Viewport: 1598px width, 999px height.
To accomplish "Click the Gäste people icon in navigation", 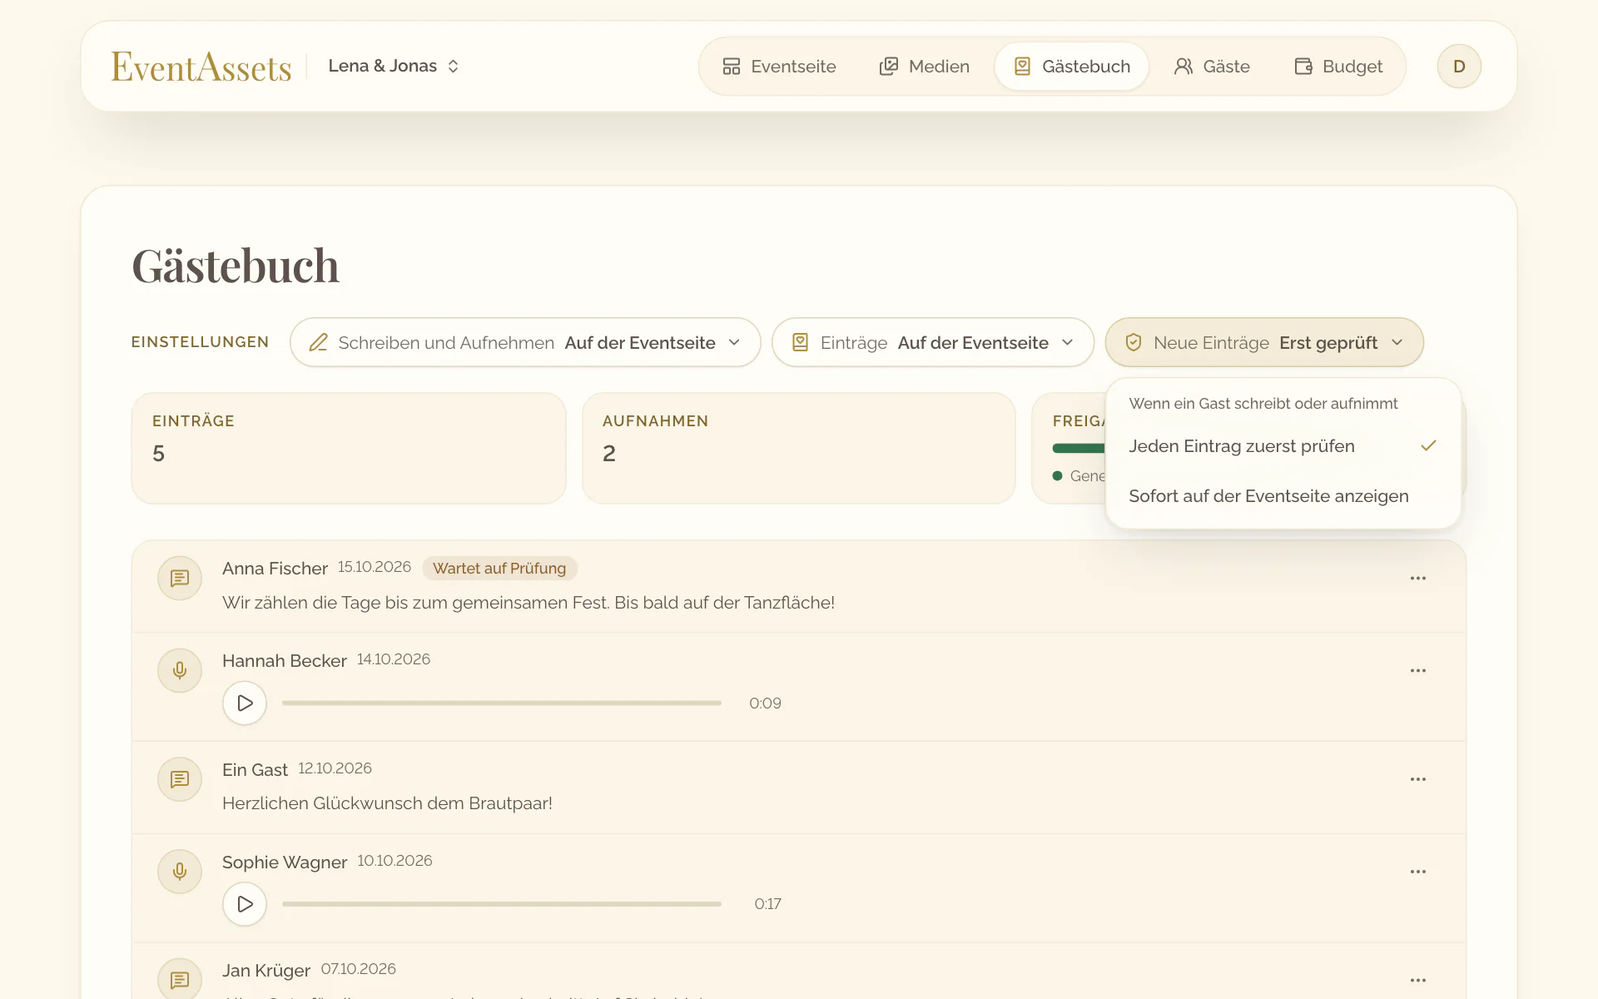I will 1184,67.
